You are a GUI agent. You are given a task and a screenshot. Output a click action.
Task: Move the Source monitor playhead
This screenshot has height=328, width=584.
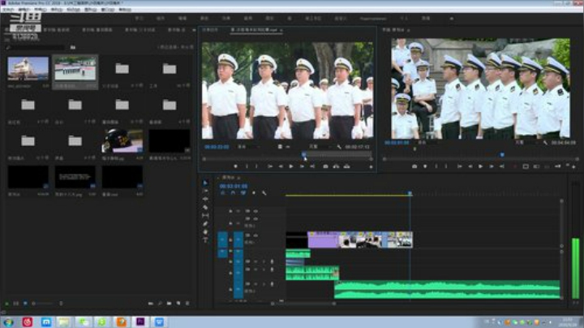[x=304, y=154]
